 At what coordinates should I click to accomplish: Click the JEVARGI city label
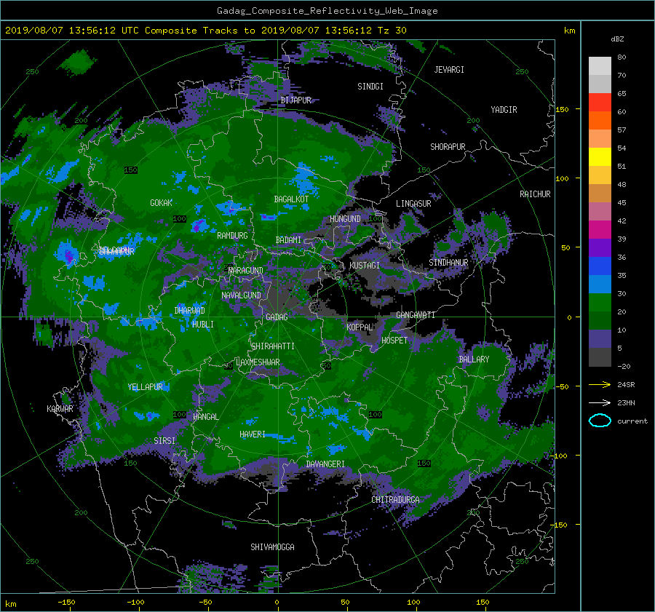point(449,70)
